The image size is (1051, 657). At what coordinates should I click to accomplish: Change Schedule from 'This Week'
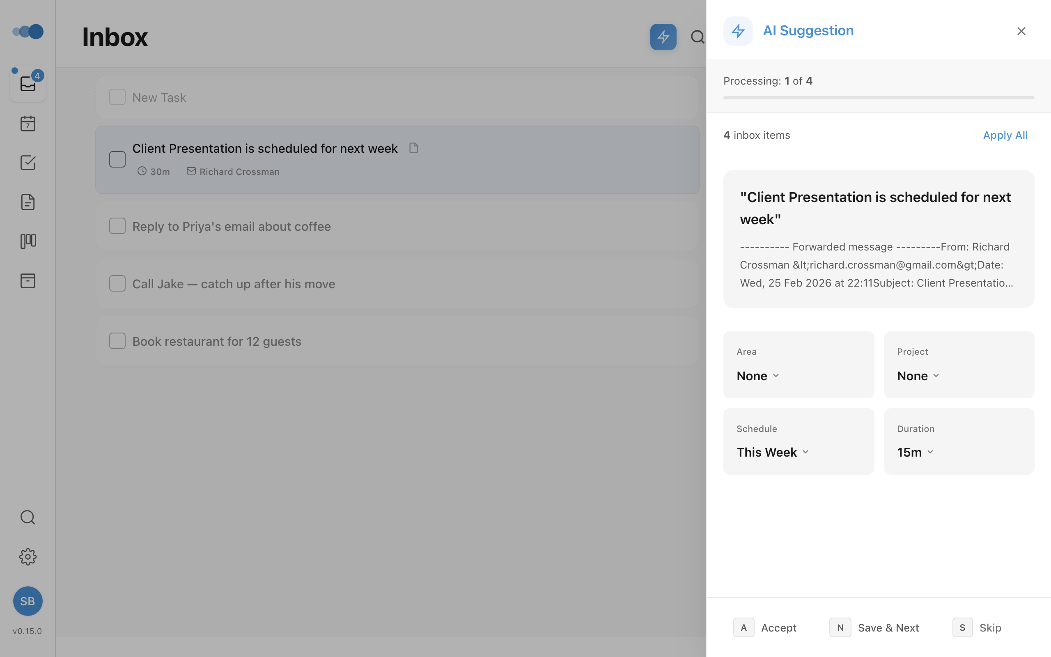pyautogui.click(x=772, y=452)
